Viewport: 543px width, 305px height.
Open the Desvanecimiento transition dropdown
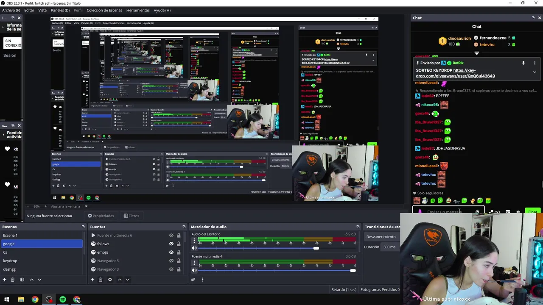382,237
